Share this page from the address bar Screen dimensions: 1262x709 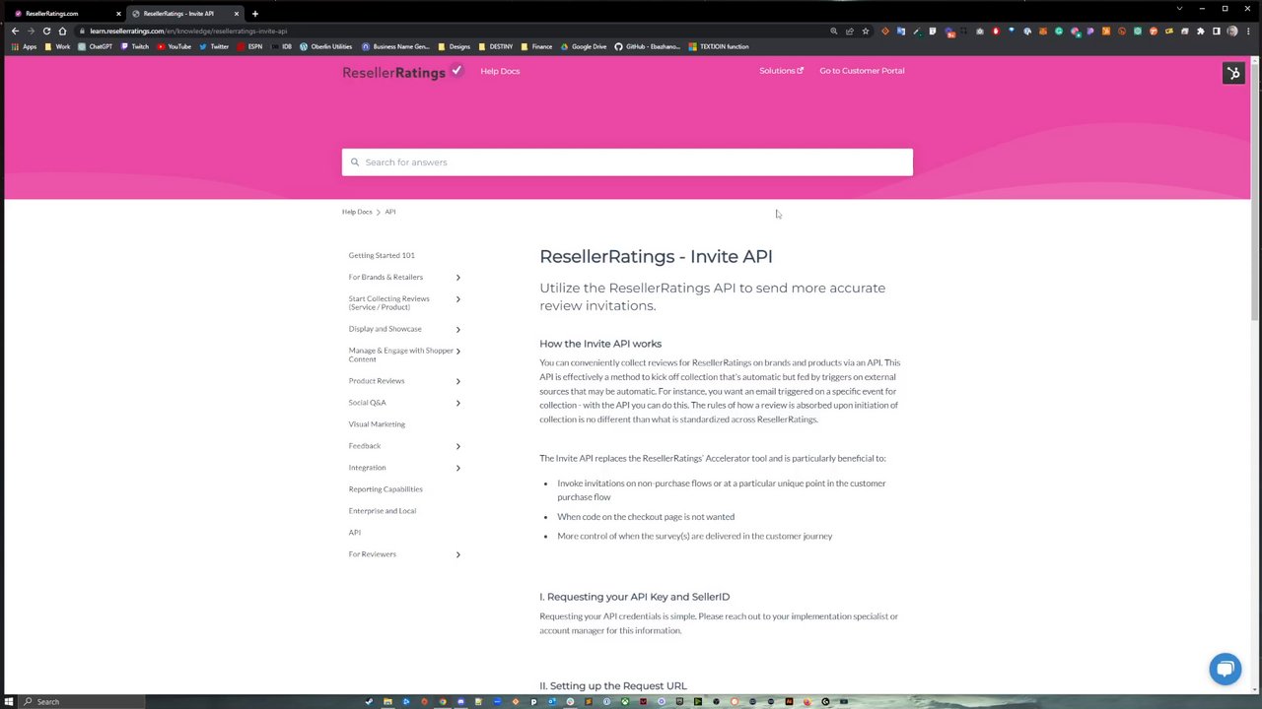click(x=850, y=31)
